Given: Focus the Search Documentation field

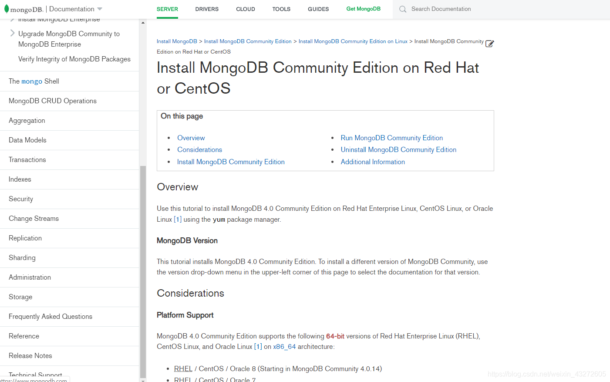Looking at the screenshot, I should click(501, 9).
